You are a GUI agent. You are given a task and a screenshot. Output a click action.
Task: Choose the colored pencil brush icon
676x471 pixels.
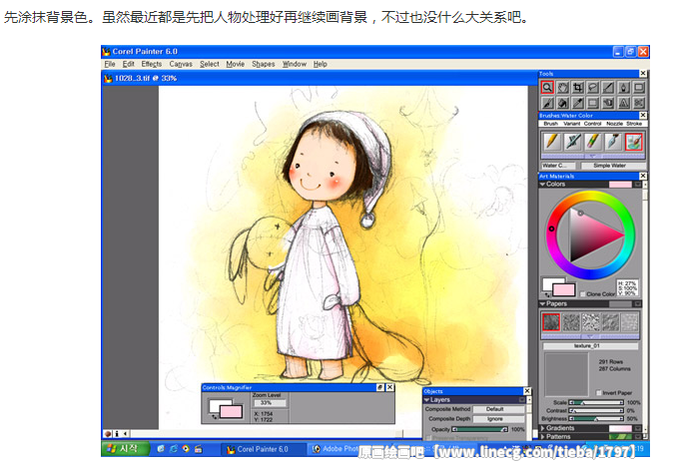(593, 142)
